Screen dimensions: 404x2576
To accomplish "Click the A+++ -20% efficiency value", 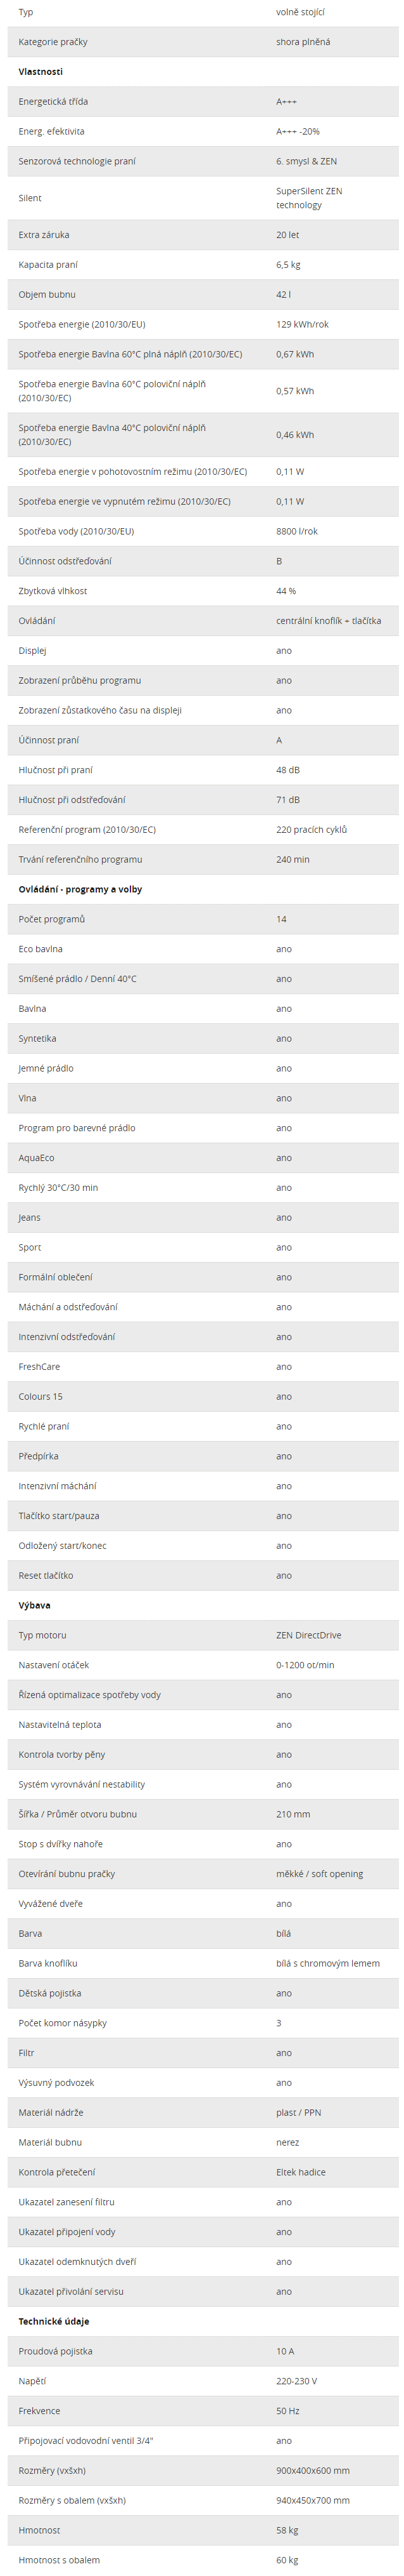I will click(298, 132).
